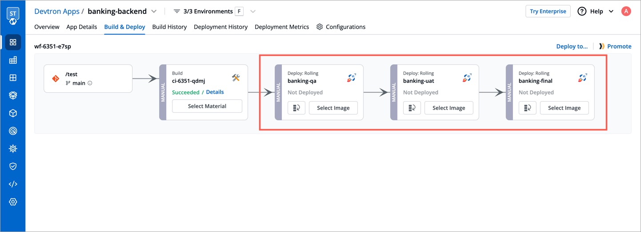The image size is (641, 232).
Task: Click workflow name wf-6351-e7sp
Action: pos(52,46)
